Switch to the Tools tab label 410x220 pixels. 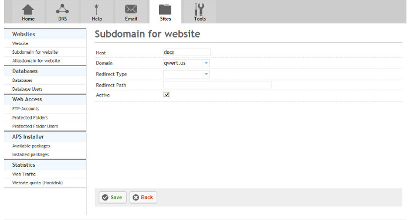click(200, 19)
